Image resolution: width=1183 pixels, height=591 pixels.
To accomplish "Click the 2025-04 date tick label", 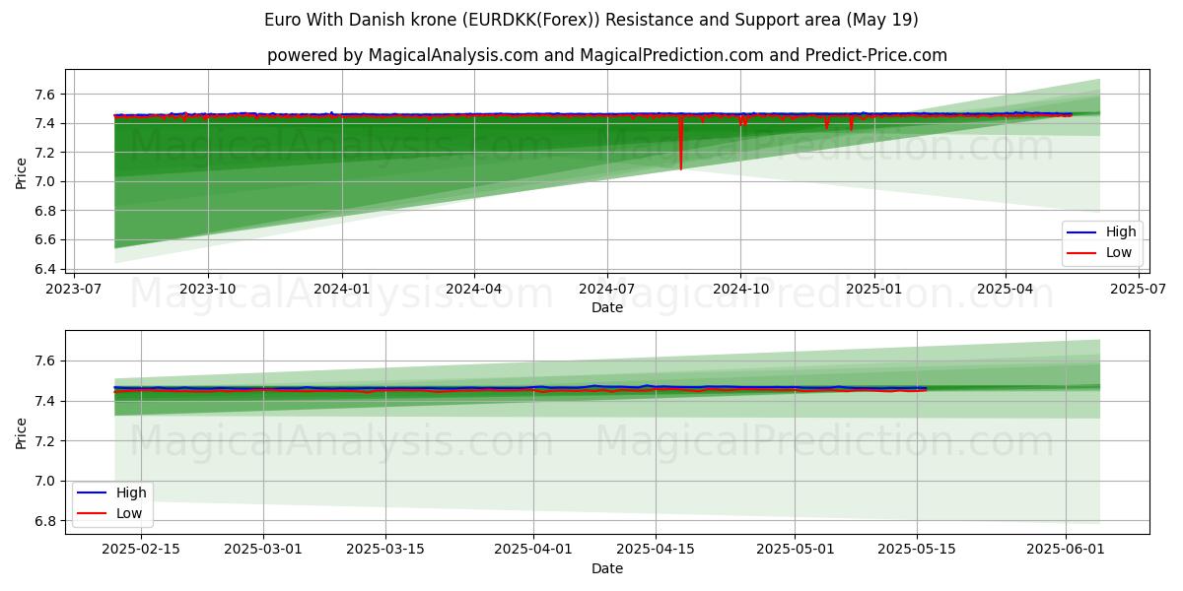I will (1006, 289).
